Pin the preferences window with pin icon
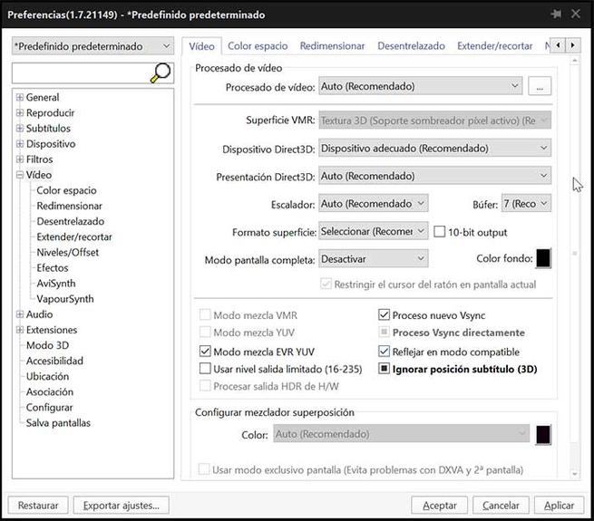The width and height of the screenshot is (594, 521). coord(556,14)
